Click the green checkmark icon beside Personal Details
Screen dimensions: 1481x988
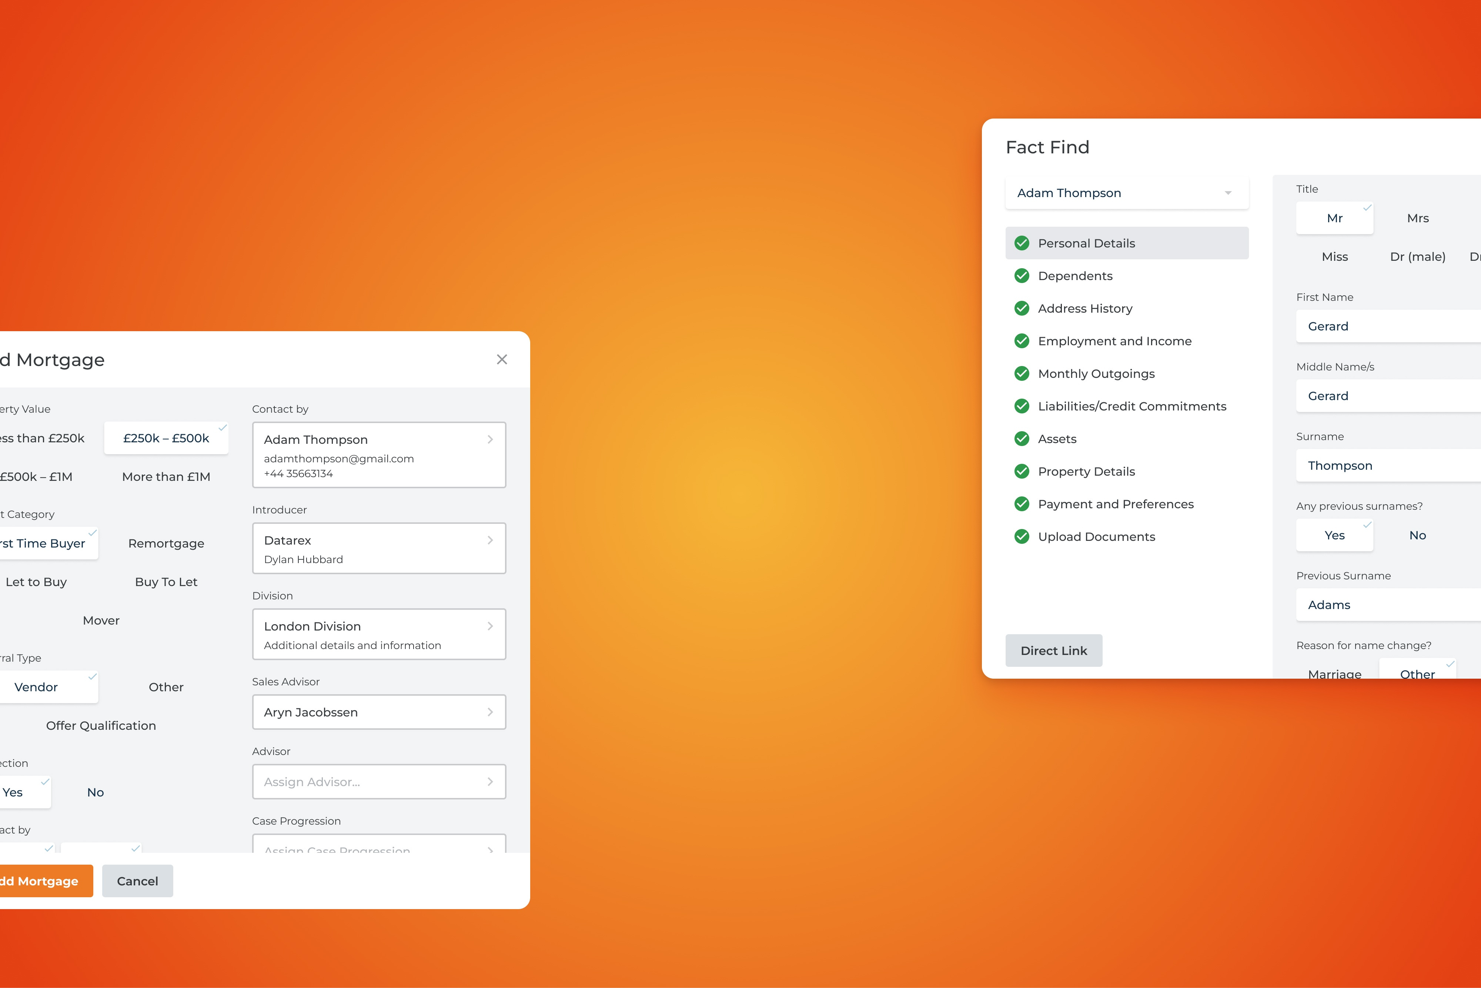[1022, 243]
